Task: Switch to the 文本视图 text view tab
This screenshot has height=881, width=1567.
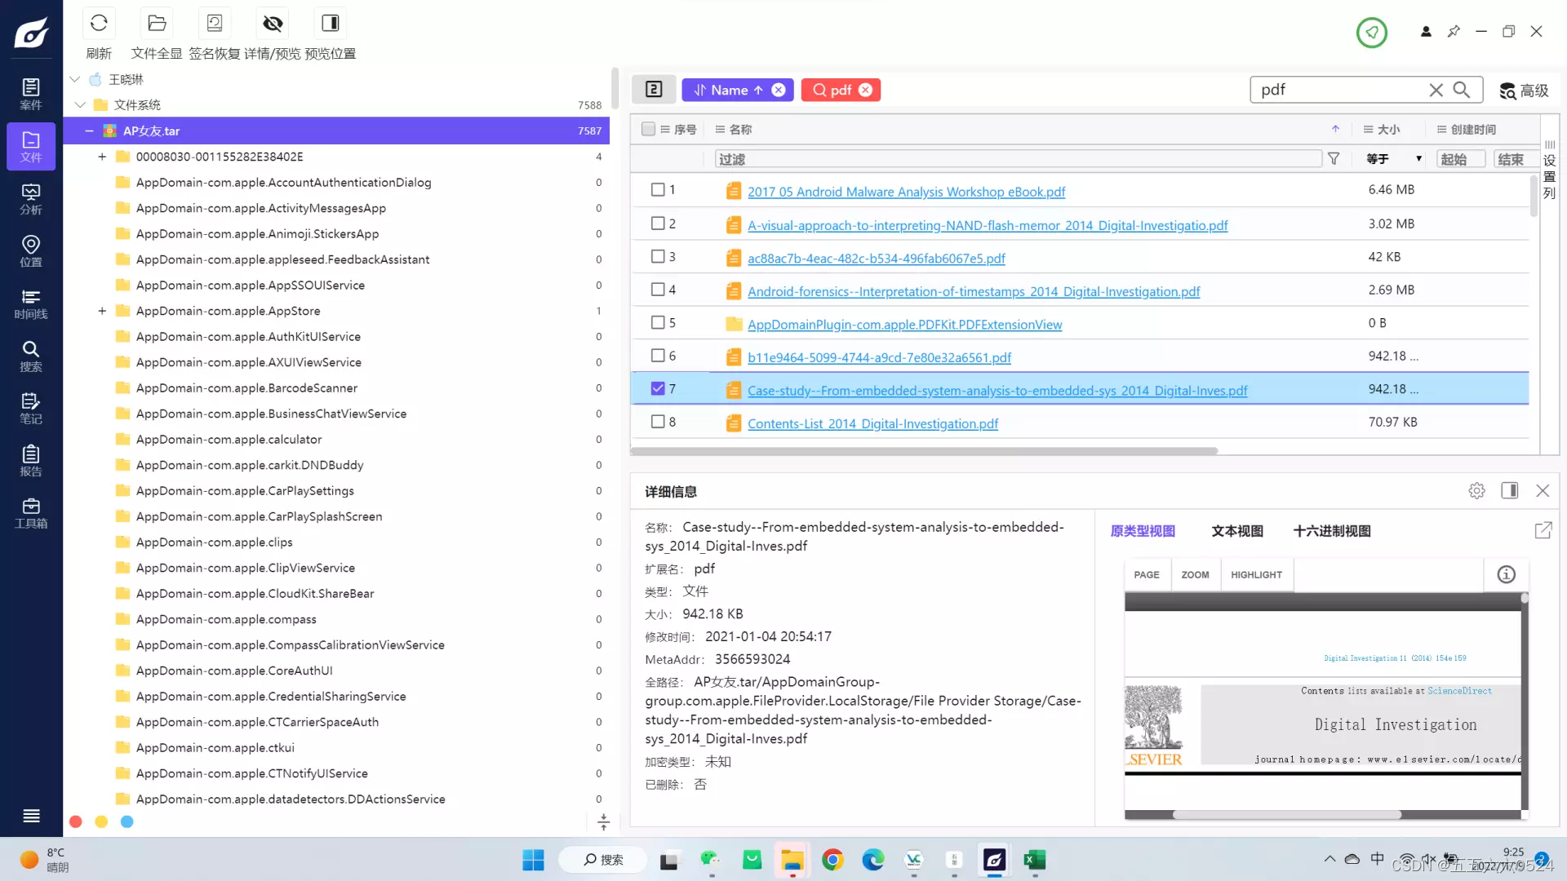Action: [1236, 531]
